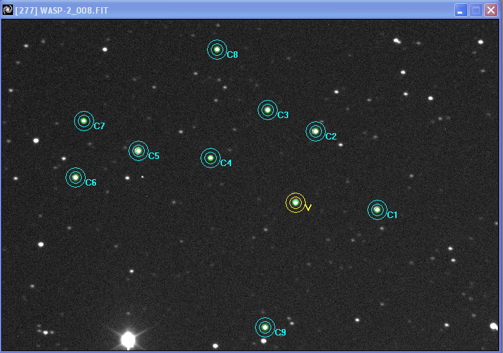Click the saturated star with diffraction spikes
This screenshot has width=503, height=353.
pos(128,339)
